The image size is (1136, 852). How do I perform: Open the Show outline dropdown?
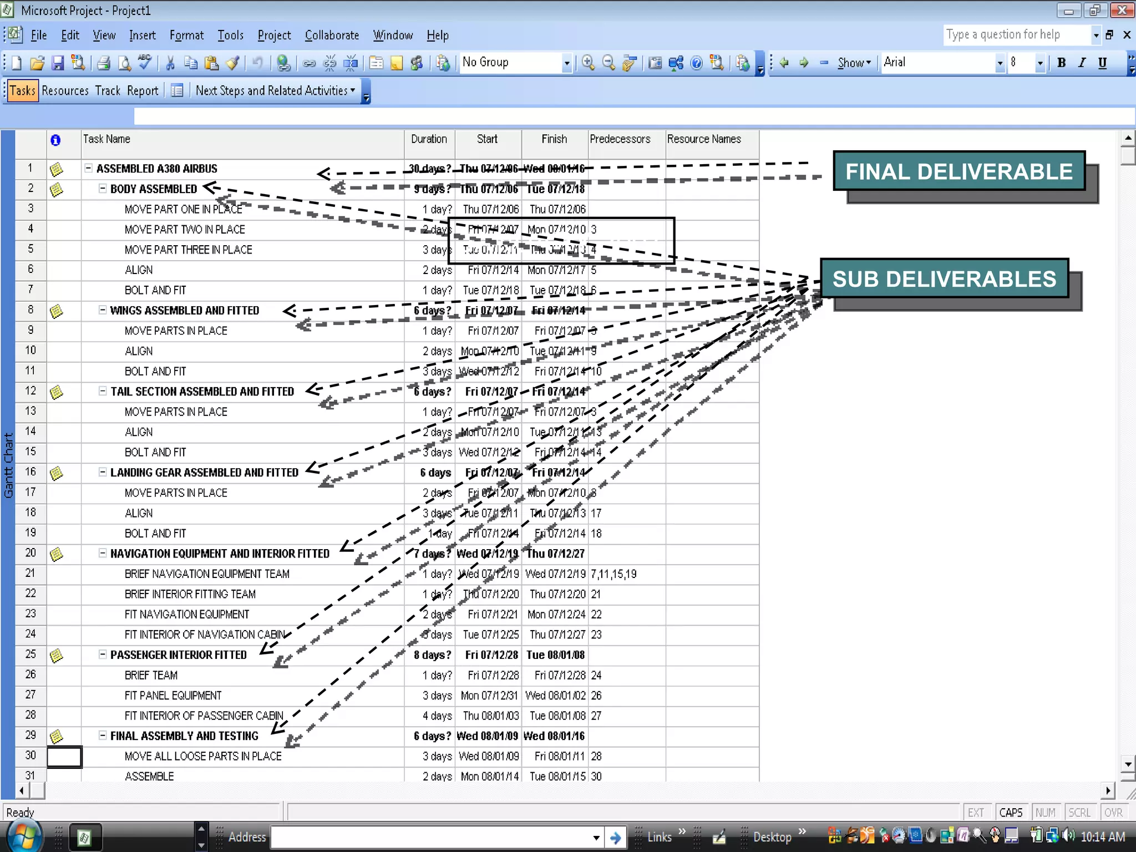click(x=854, y=63)
